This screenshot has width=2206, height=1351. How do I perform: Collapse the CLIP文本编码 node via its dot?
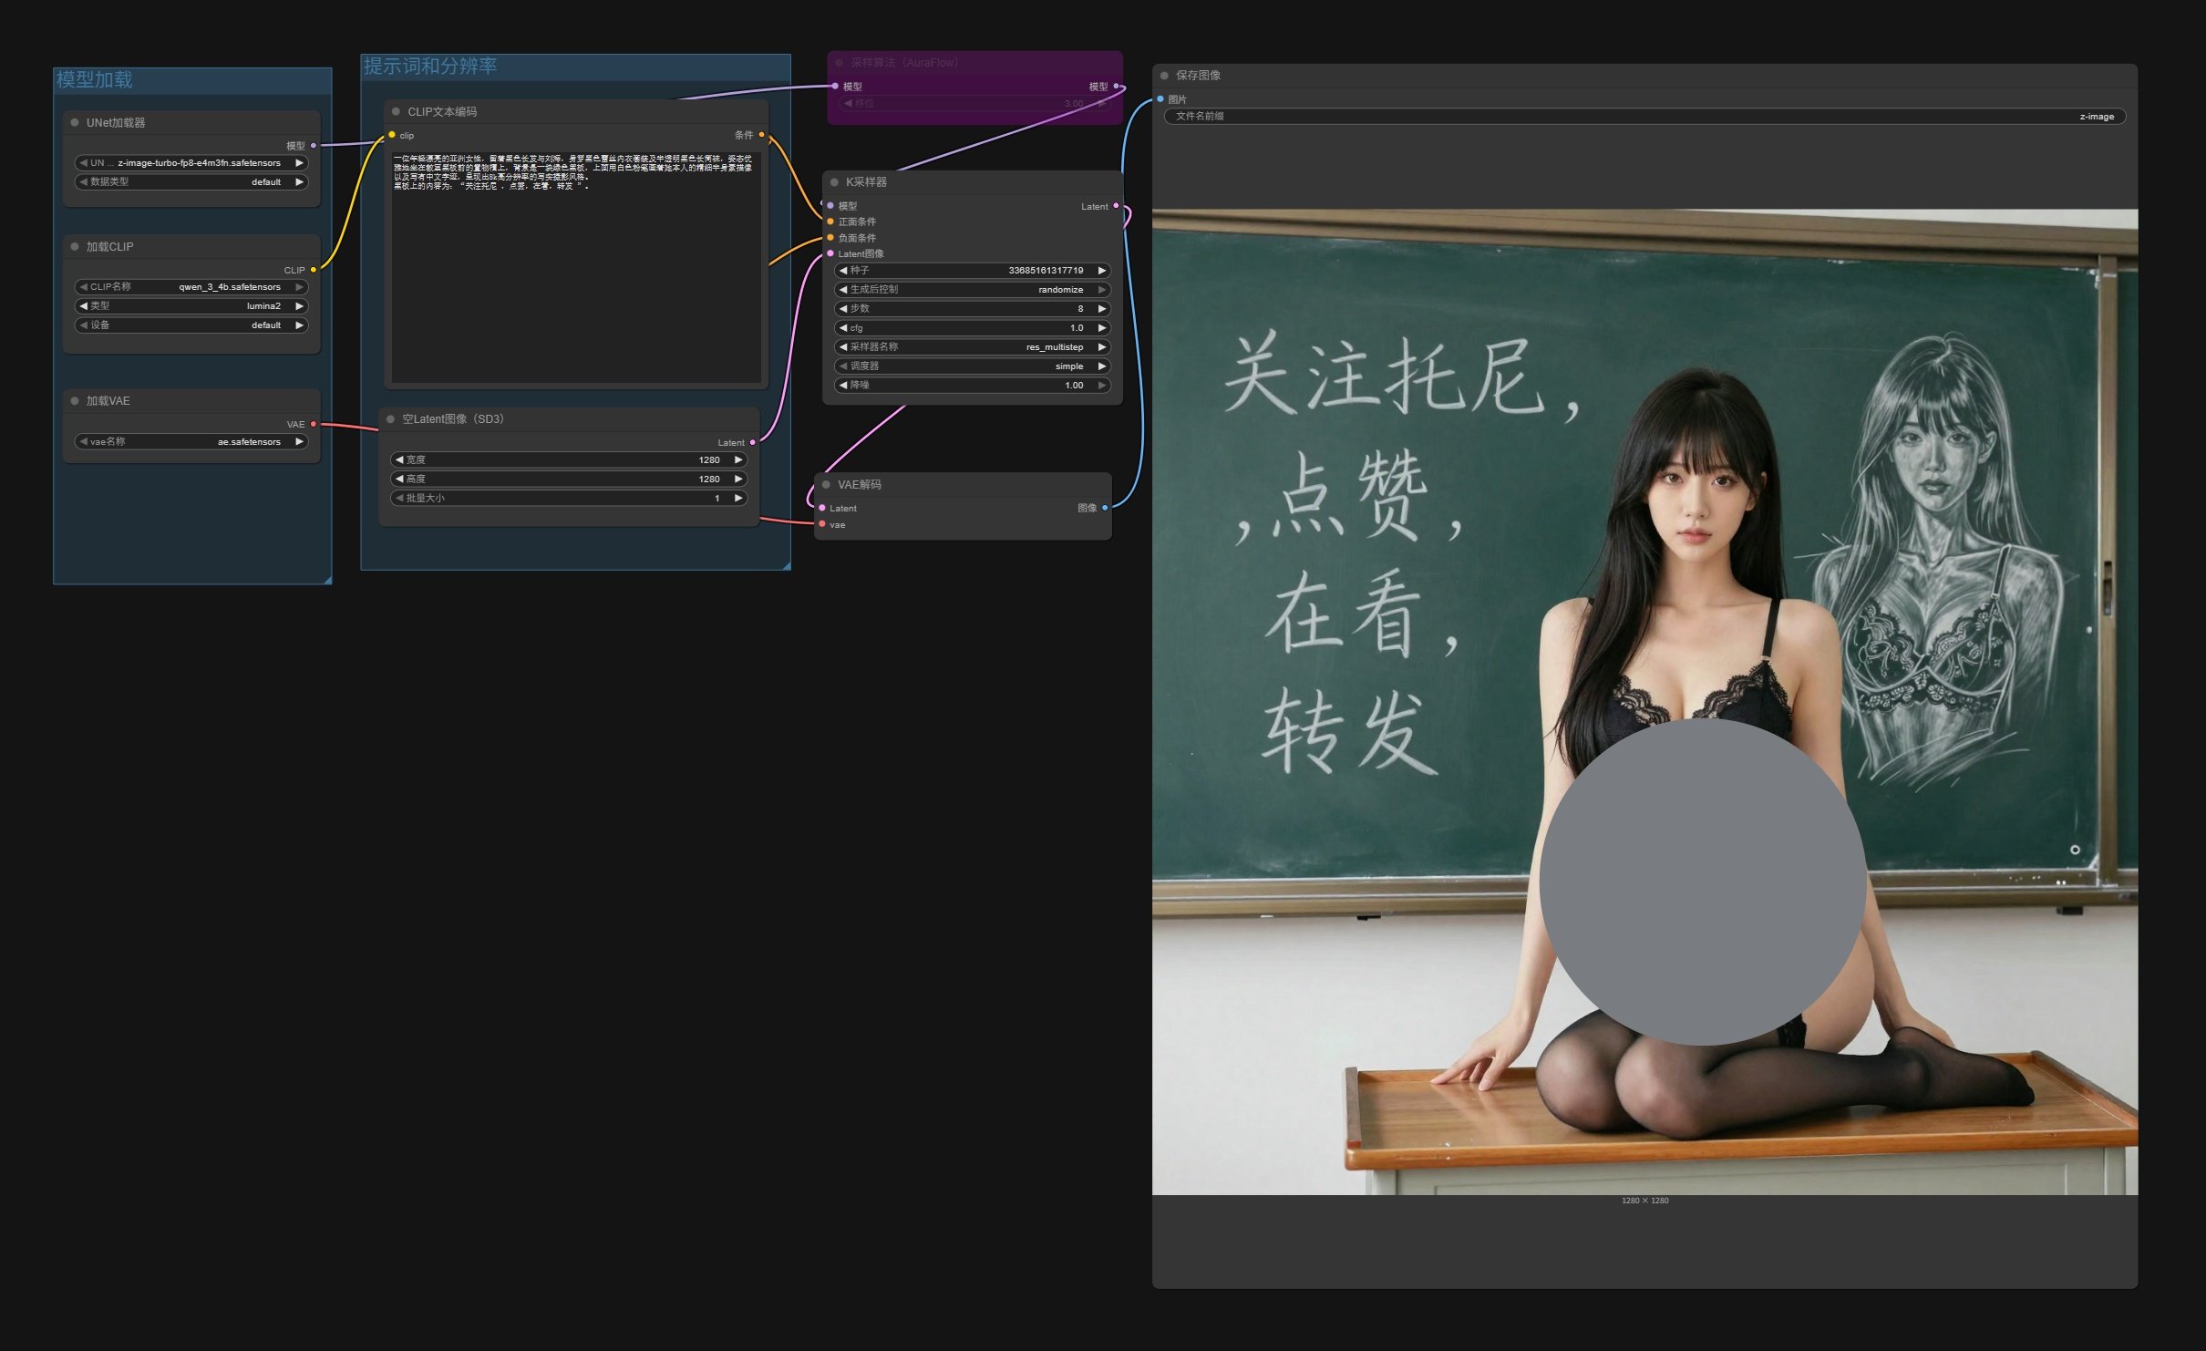click(x=396, y=111)
